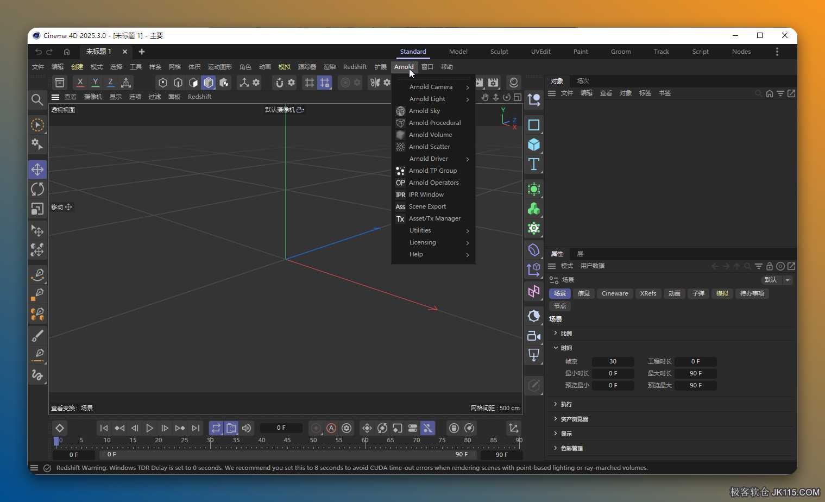The image size is (825, 502).
Task: Toggle the highlighted polygon mode button
Action: point(209,83)
